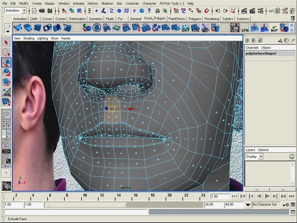Click the current frame input field
This screenshot has width=297, height=223.
pos(220,197)
